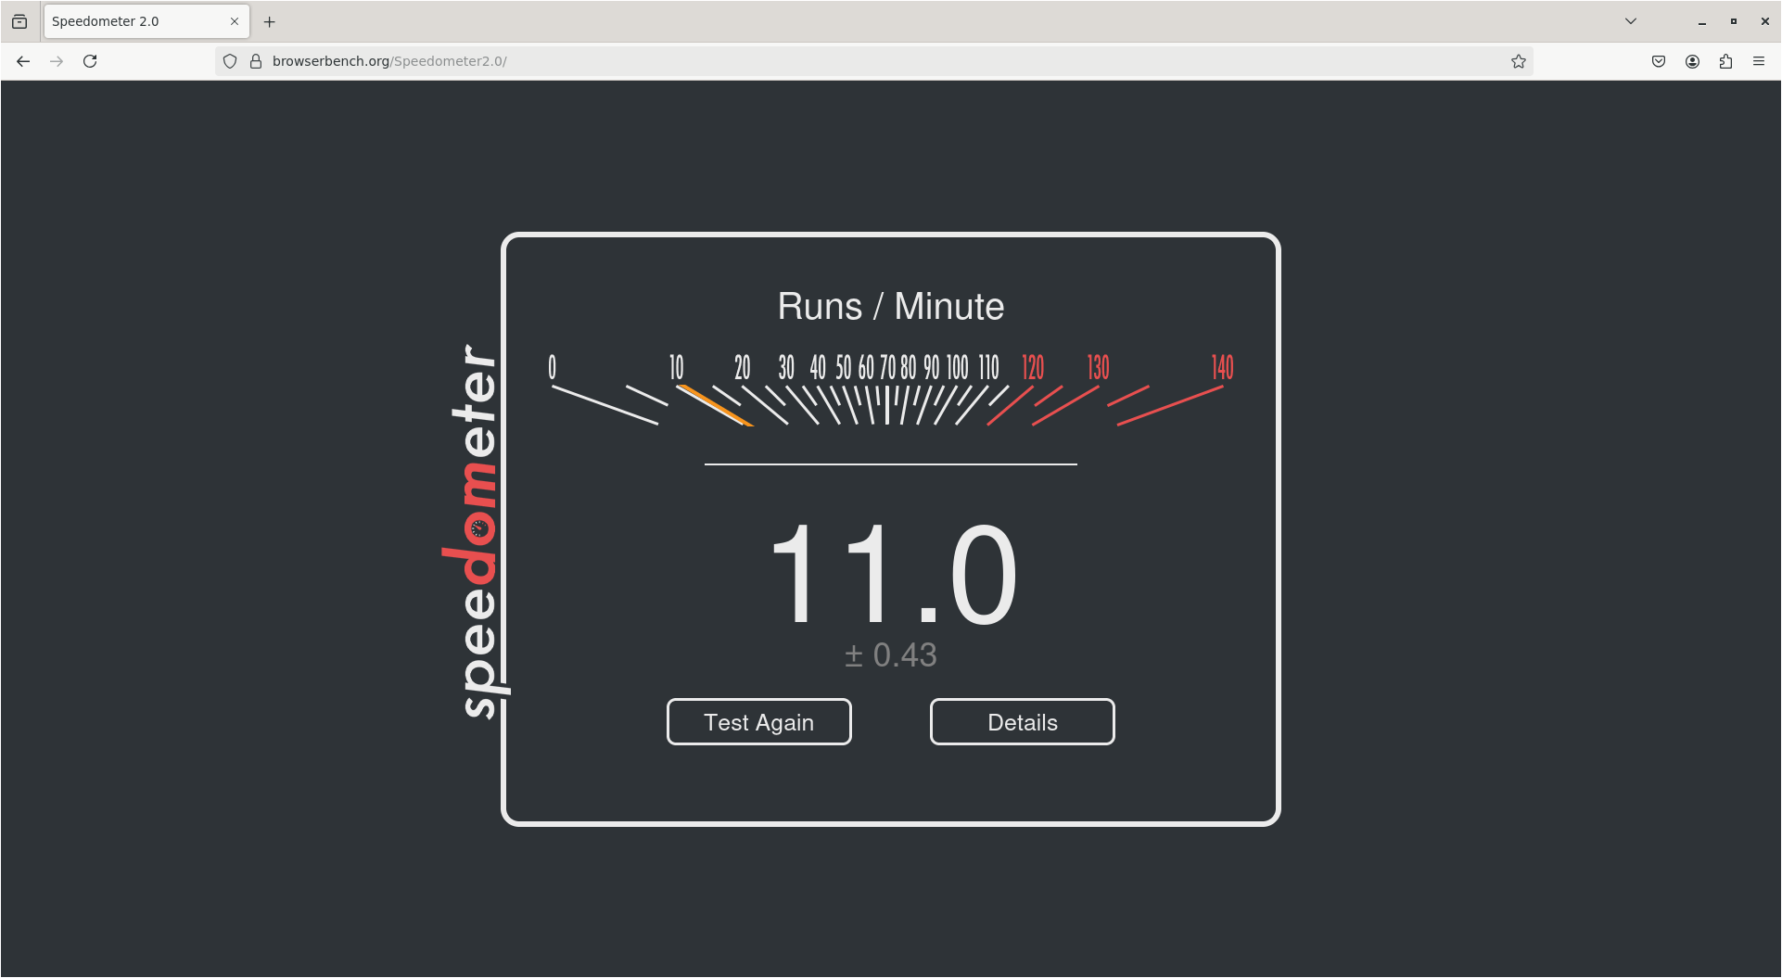1782x978 pixels.
Task: Click the forward navigation arrow
Action: (x=57, y=61)
